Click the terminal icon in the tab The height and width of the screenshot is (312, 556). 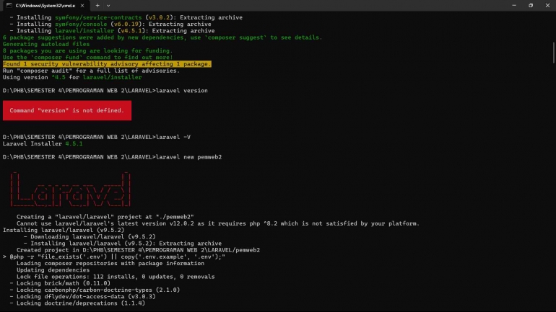[x=9, y=6]
